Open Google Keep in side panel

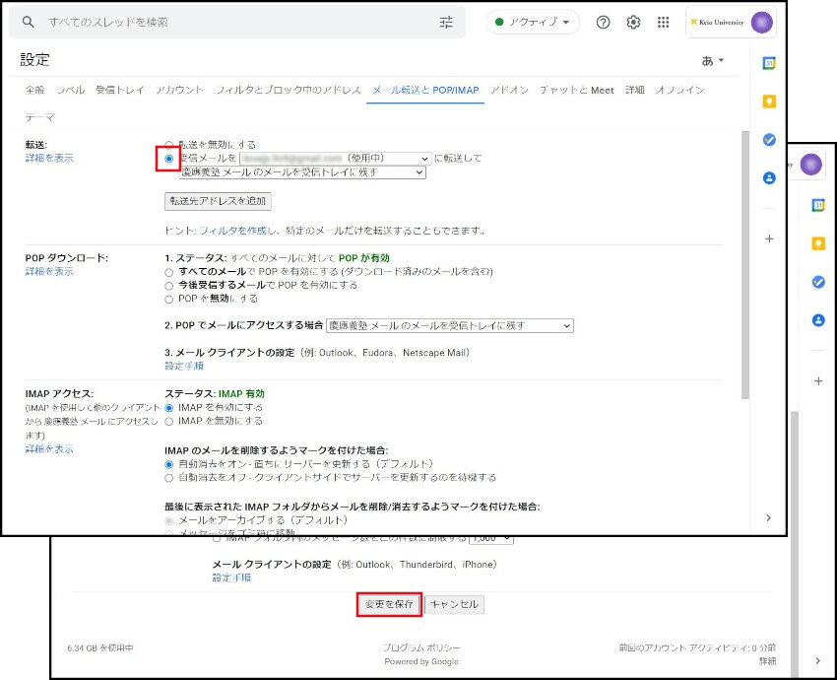tap(770, 101)
